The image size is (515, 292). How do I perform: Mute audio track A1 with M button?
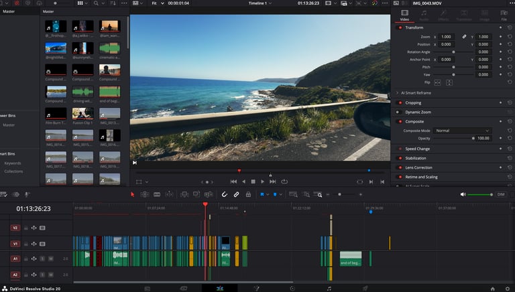[x=51, y=258]
